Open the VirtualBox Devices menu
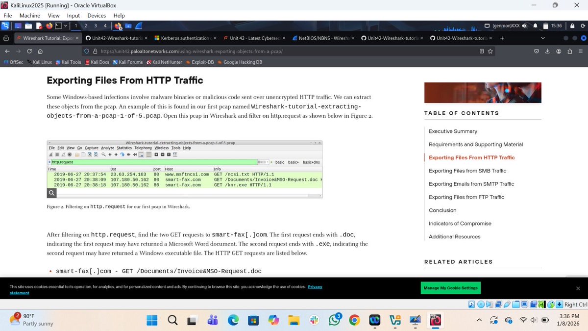 coord(97,16)
